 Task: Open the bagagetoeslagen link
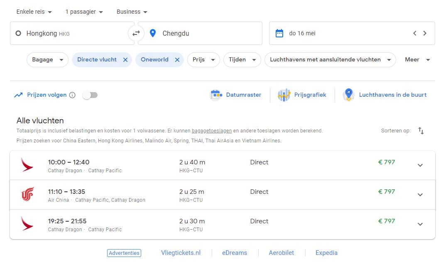tap(211, 131)
